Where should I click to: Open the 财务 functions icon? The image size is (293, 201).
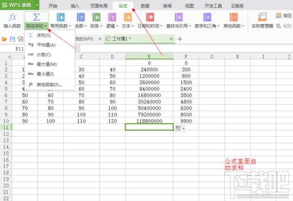pyautogui.click(x=96, y=17)
